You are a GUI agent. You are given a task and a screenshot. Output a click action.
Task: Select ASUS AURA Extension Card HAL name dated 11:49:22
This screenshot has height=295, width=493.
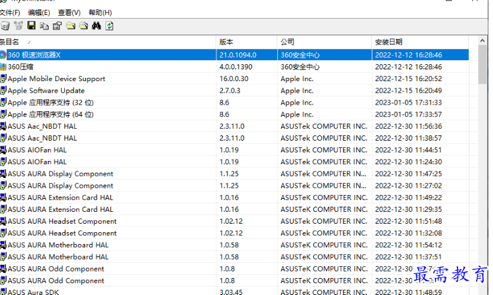60,198
